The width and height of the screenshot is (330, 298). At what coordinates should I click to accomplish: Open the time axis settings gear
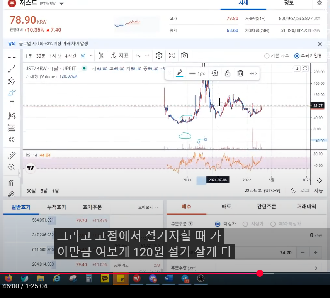(x=319, y=180)
